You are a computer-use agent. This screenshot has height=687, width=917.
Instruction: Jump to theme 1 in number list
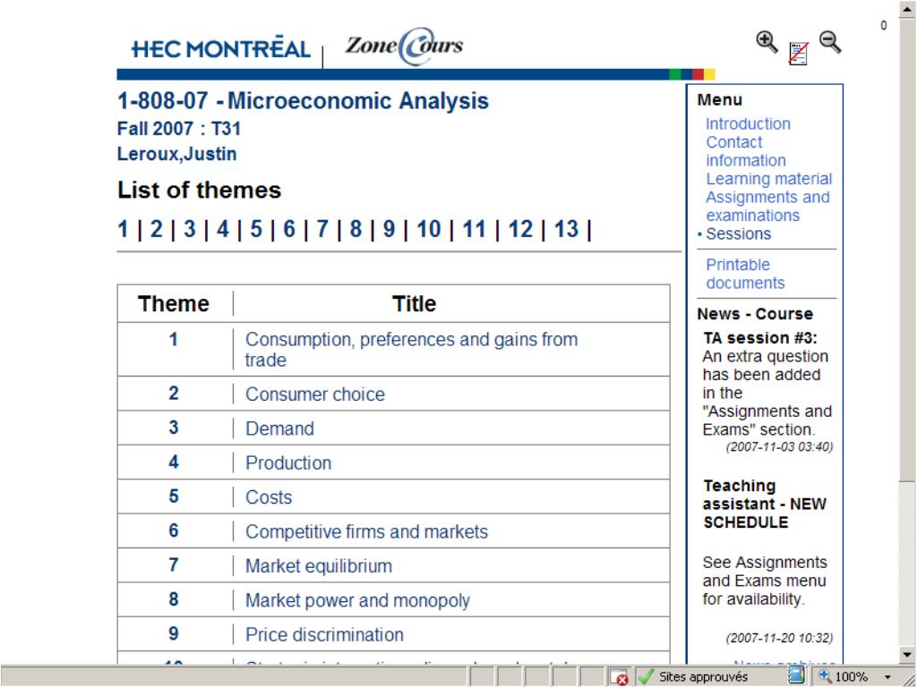123,229
